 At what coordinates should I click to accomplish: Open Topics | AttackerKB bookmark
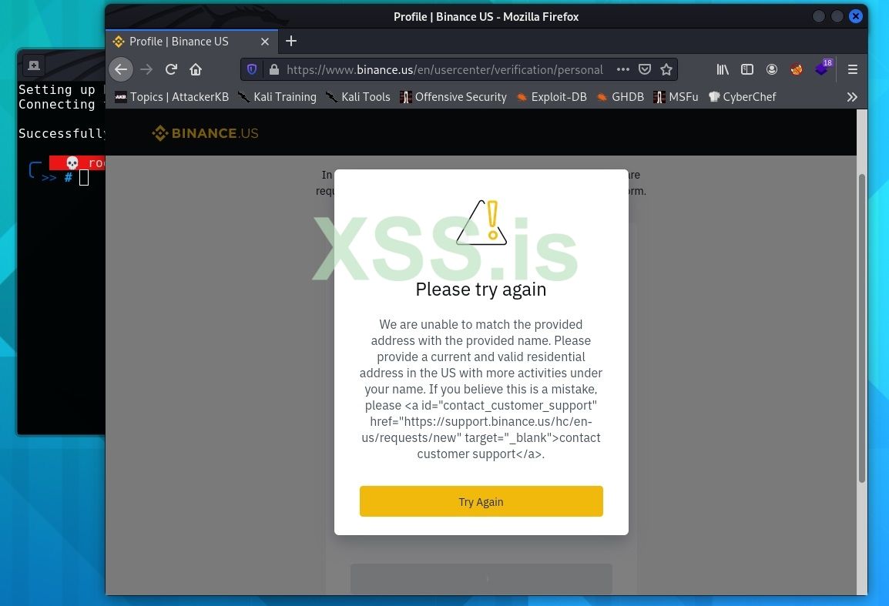[x=172, y=97]
